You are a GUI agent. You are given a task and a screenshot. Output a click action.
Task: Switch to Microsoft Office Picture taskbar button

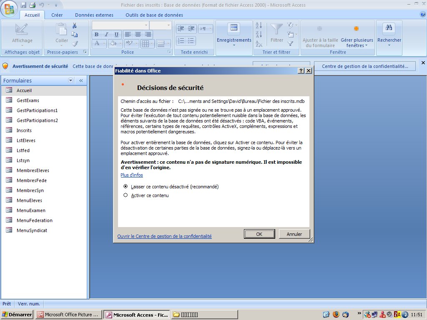[68, 315]
